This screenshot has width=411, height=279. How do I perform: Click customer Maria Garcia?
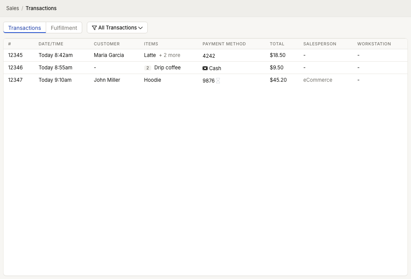pyautogui.click(x=109, y=55)
